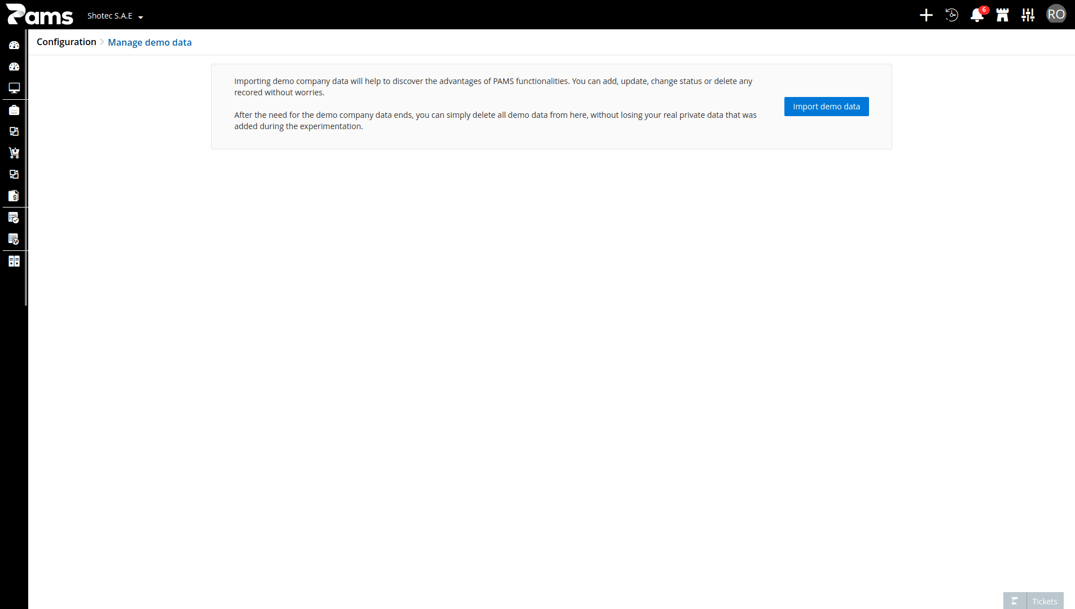Open the settings sliders icon
Viewport: 1075px width, 609px height.
tap(1028, 15)
